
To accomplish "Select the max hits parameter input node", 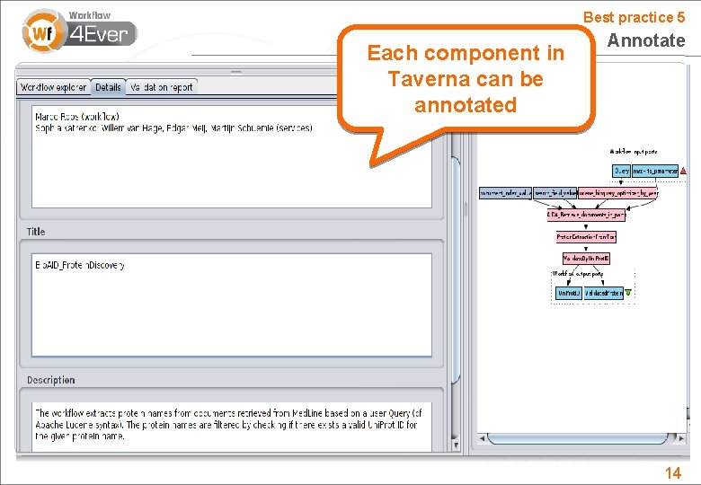I will pyautogui.click(x=655, y=171).
